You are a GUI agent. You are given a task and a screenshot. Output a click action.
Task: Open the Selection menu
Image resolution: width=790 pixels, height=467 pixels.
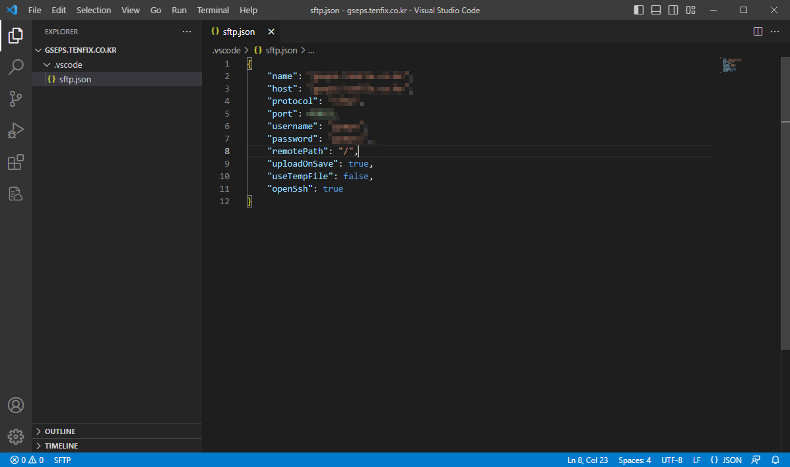(x=94, y=10)
